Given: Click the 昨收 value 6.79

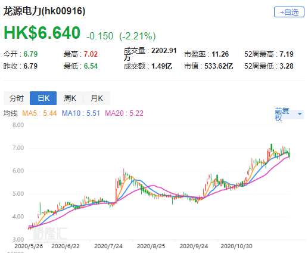Looking at the screenshot, I should click(x=30, y=66).
